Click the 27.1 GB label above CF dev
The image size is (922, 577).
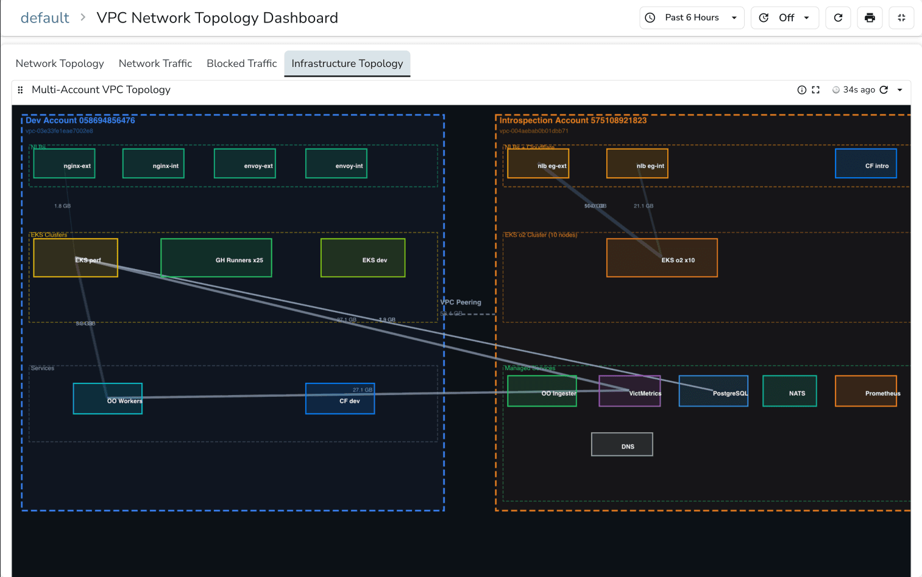(363, 390)
